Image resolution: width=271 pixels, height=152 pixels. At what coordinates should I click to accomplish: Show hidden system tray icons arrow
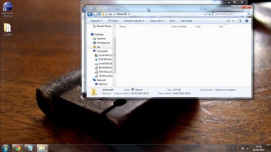[233, 148]
